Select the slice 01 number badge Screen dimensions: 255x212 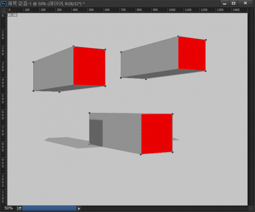tap(10, 15)
